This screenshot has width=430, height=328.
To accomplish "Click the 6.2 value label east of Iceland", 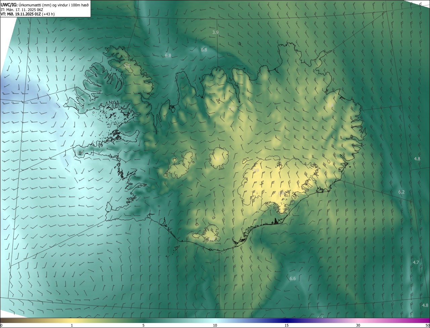I will click(x=401, y=192).
